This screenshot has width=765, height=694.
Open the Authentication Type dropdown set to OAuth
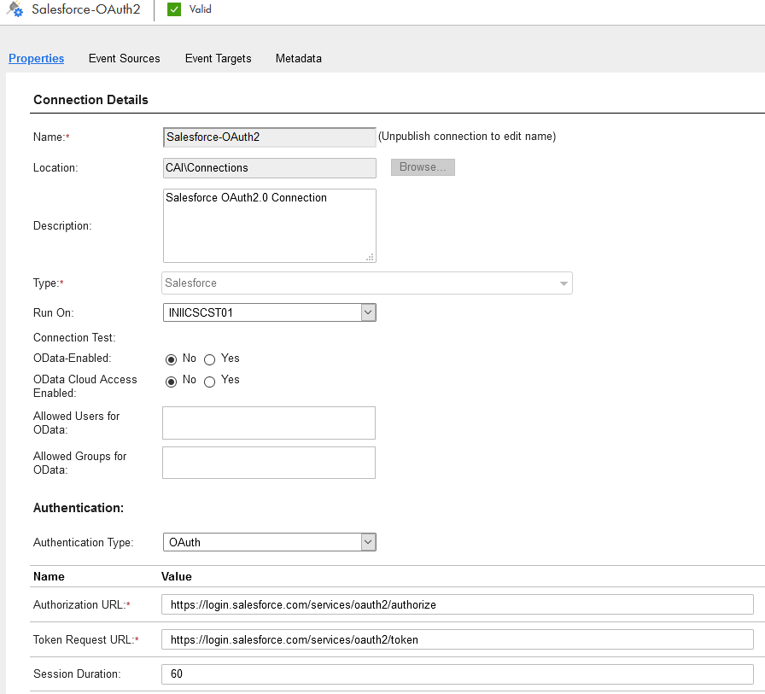click(269, 542)
